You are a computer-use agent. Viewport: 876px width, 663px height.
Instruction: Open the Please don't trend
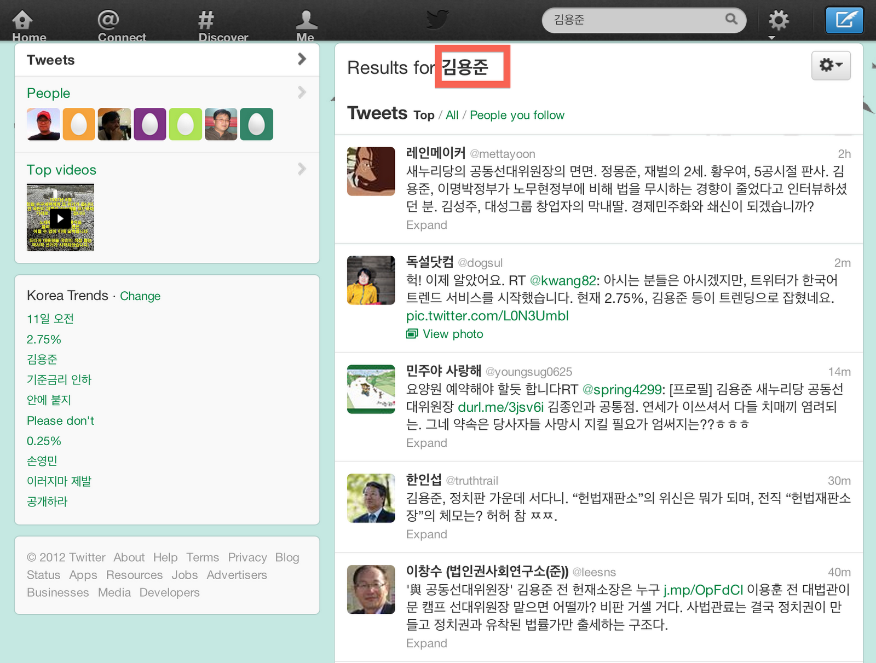(61, 420)
